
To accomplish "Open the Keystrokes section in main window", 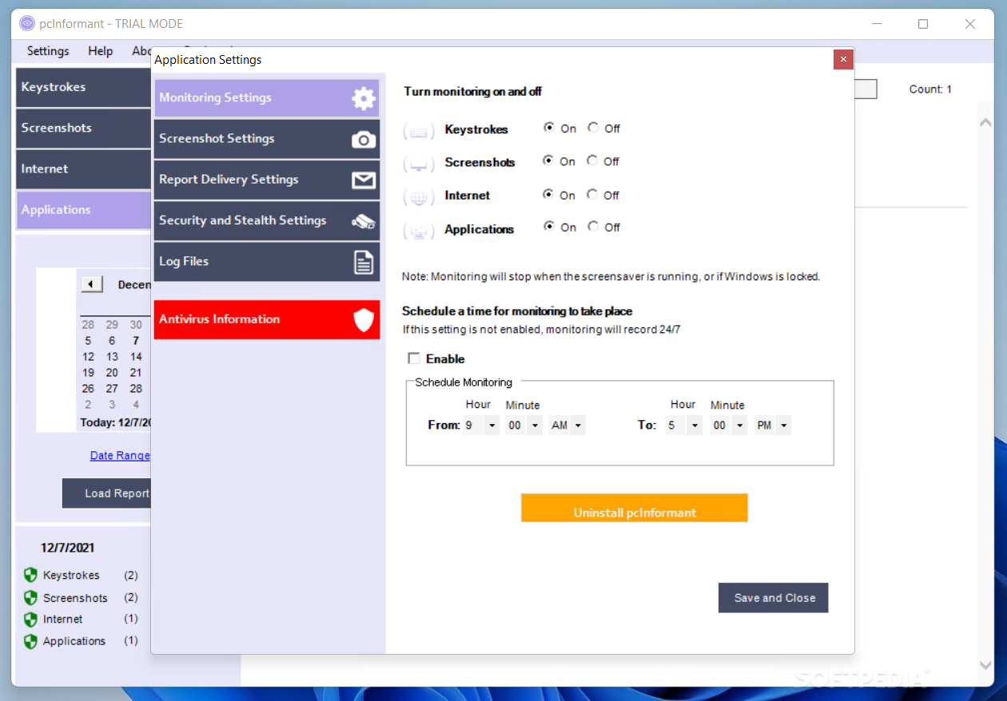I will (x=84, y=87).
